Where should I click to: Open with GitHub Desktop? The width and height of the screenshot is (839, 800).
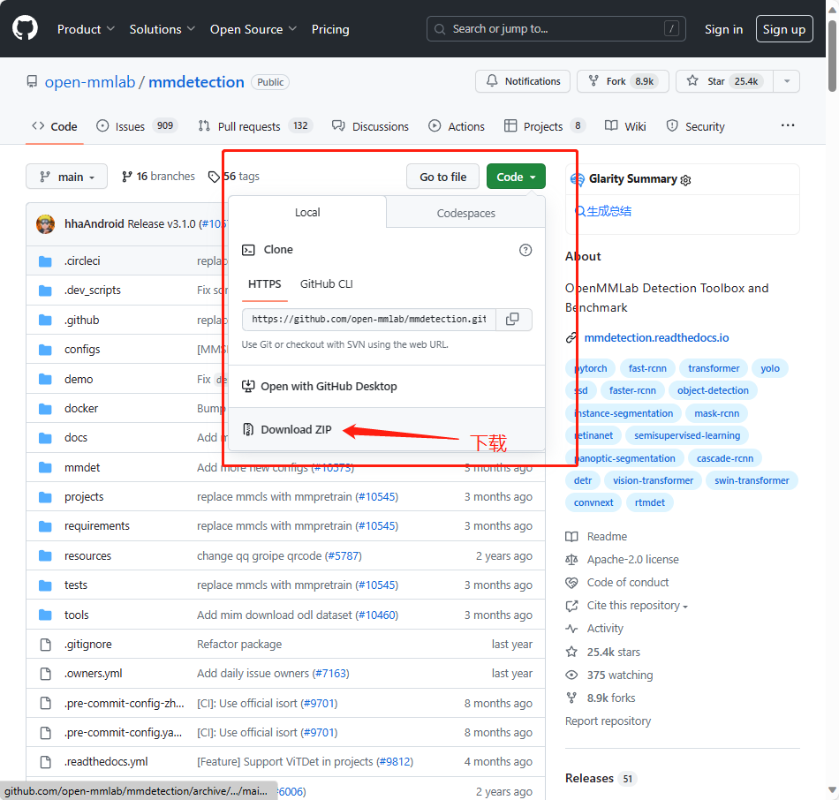[329, 387]
